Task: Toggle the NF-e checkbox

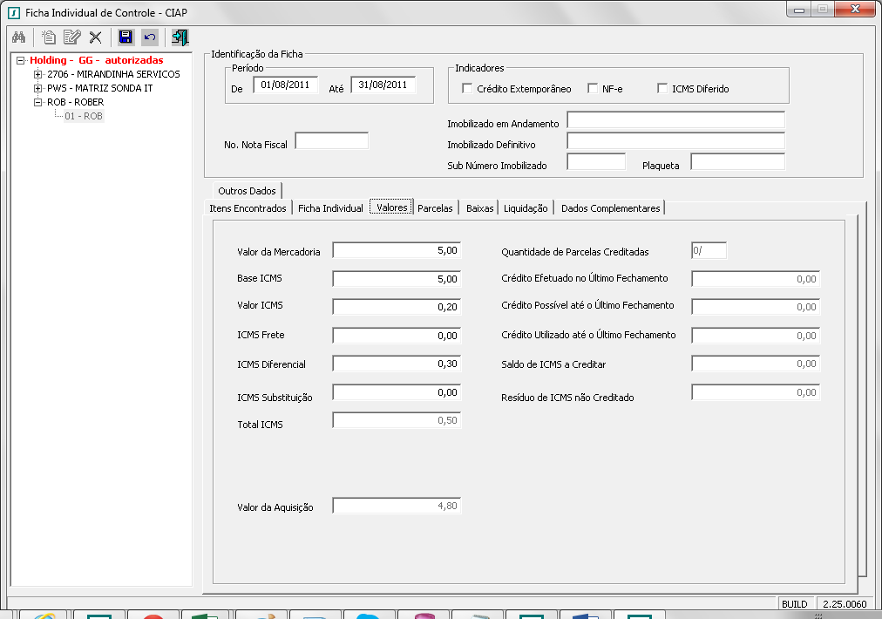Action: tap(593, 89)
